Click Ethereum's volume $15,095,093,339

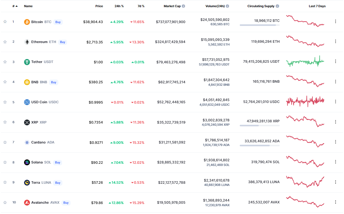click(215, 40)
